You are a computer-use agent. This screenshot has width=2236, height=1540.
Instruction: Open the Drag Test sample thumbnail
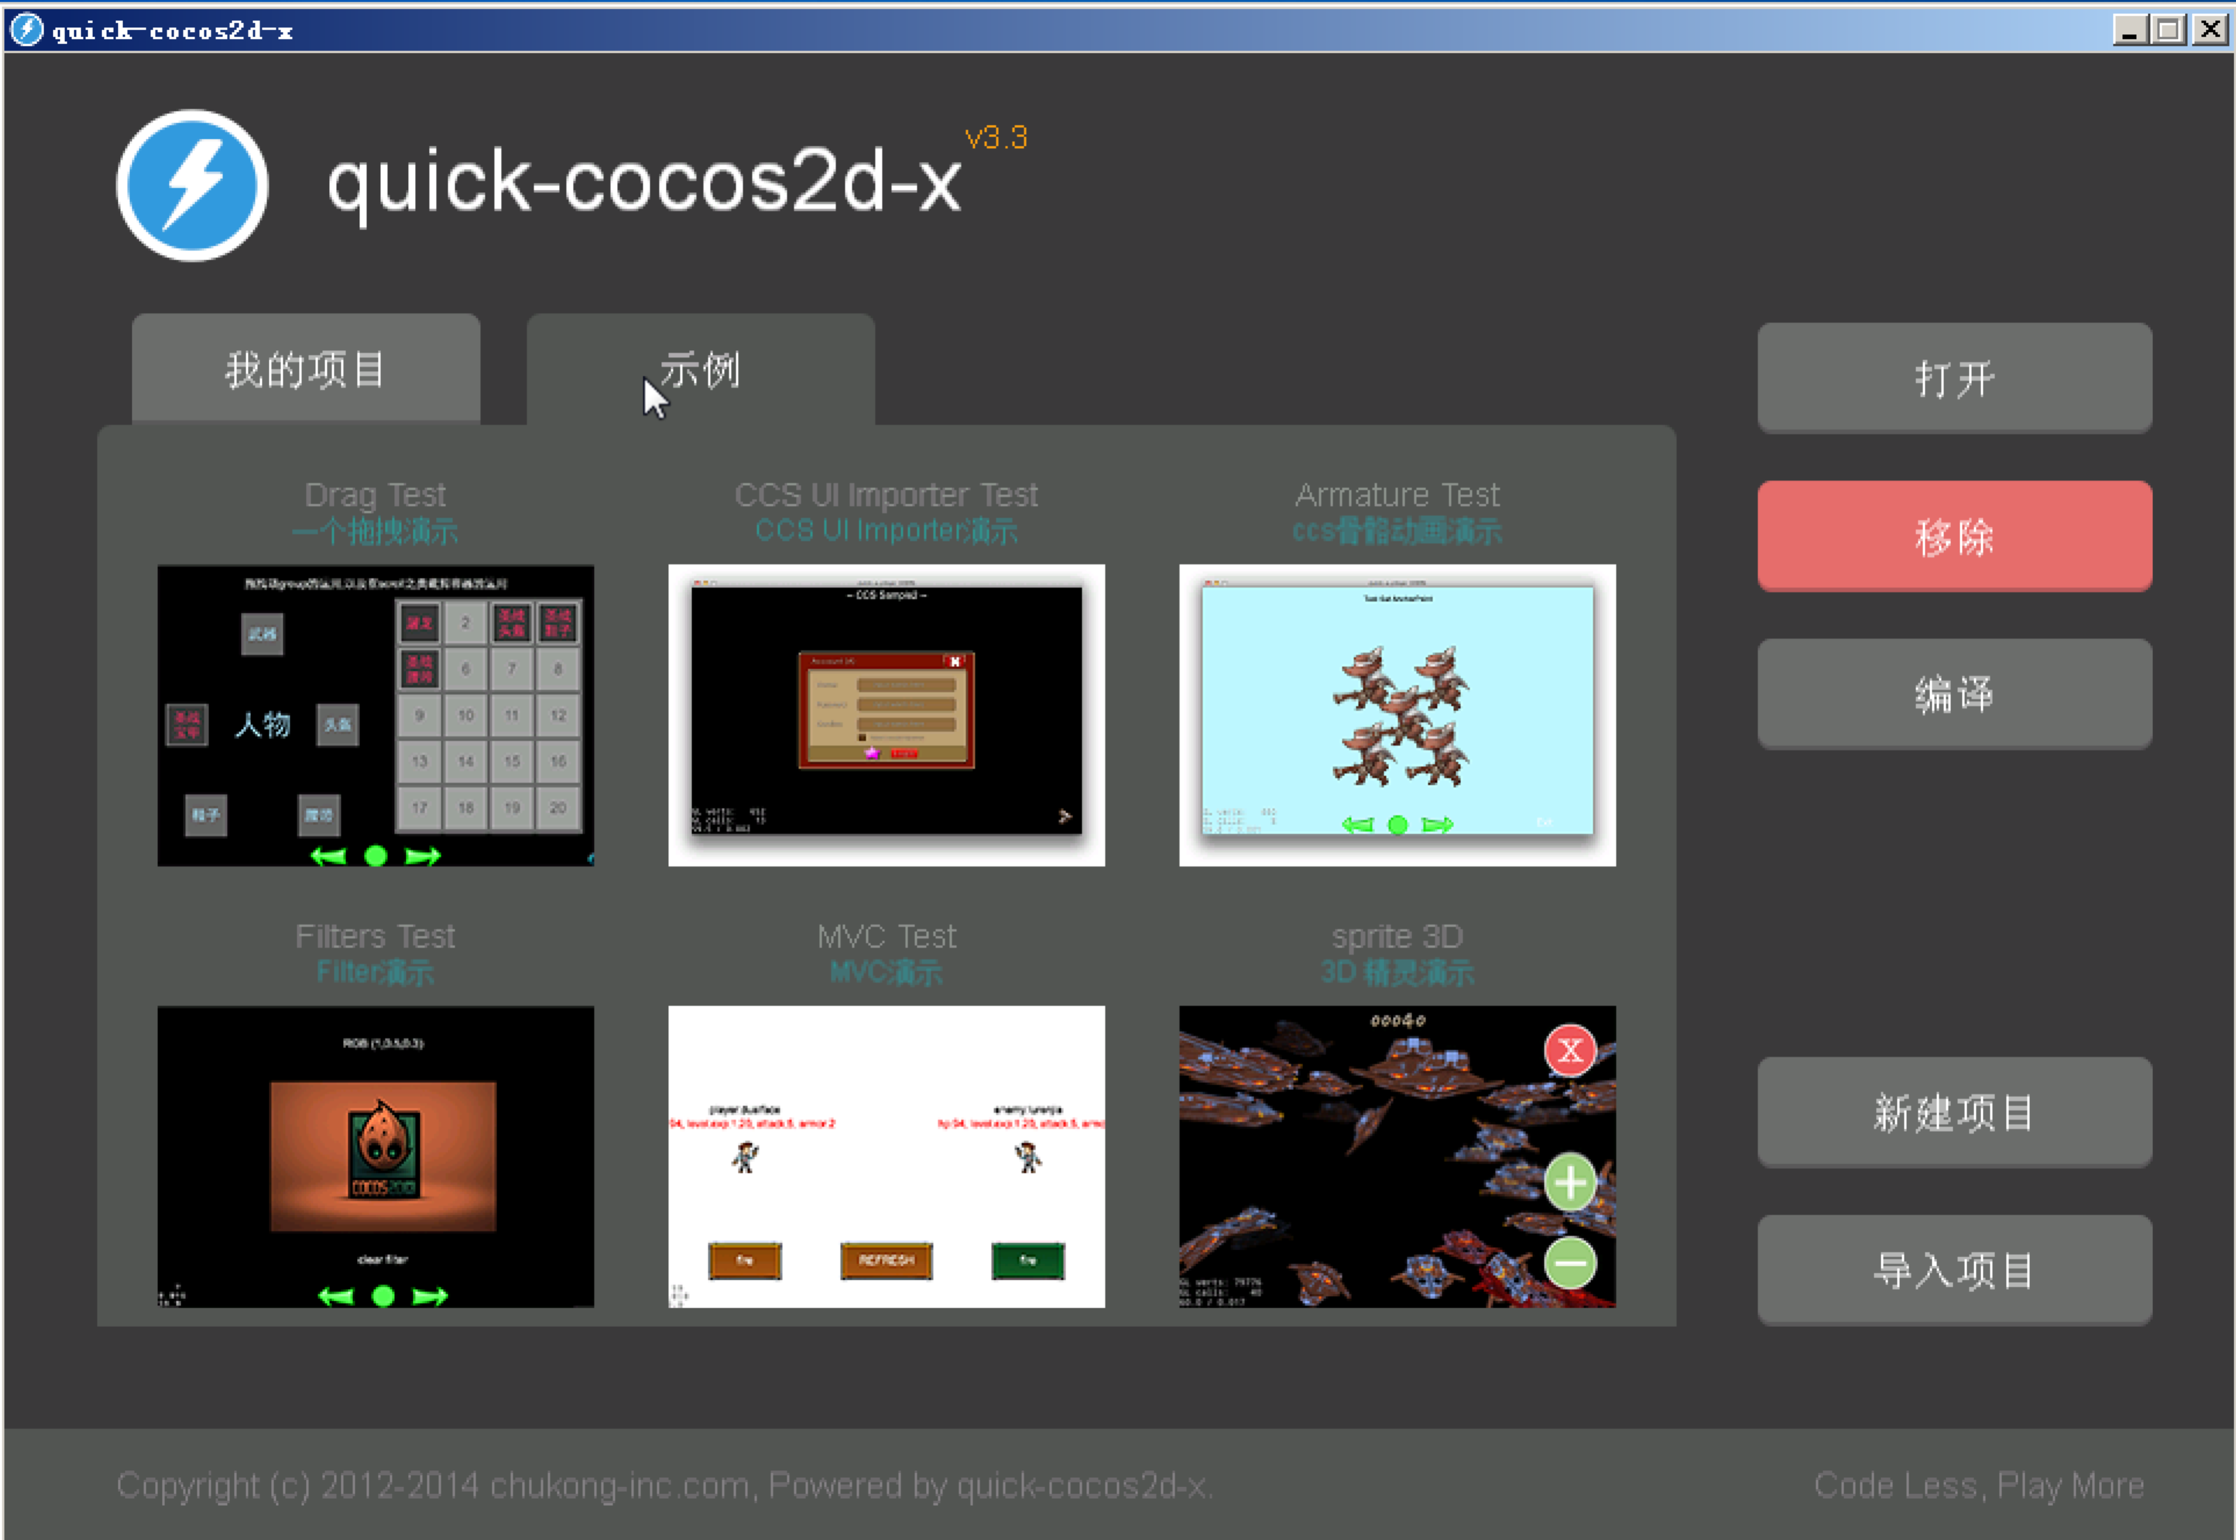click(375, 715)
